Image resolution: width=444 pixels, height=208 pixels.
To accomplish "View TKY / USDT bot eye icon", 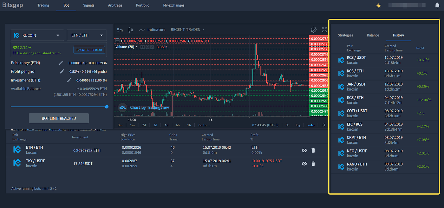I will tap(304, 164).
